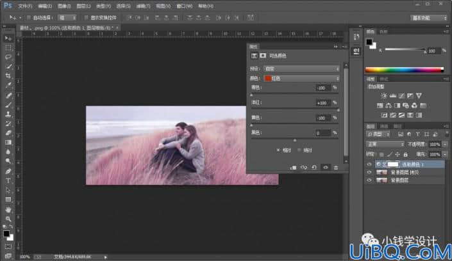Clip adjustment to layer in Properties

point(293,168)
